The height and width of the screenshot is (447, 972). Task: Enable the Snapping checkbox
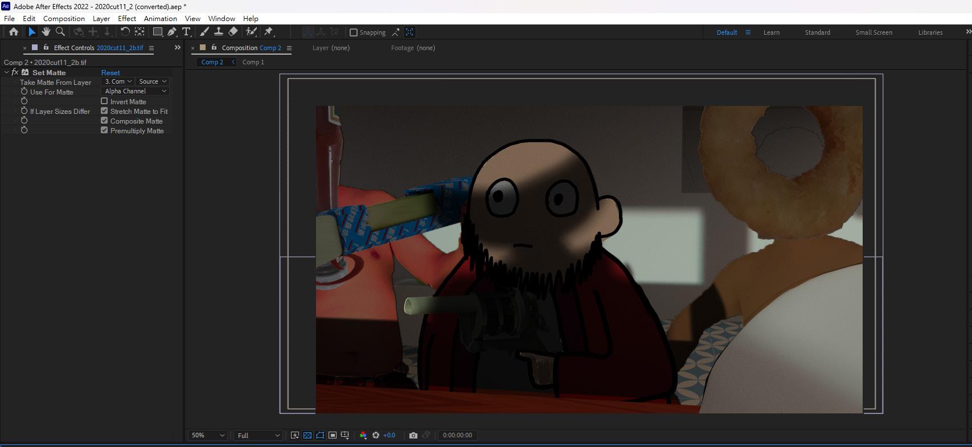coord(353,32)
